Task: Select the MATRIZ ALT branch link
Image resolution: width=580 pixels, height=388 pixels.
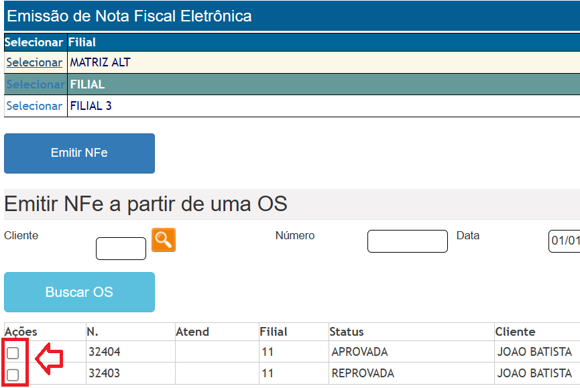Action: coord(34,62)
